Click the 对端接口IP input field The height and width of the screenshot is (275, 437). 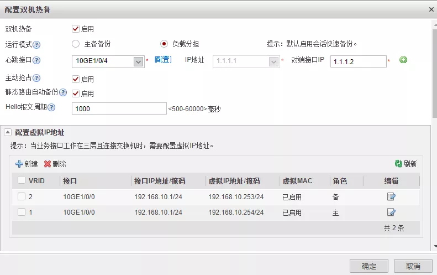coord(357,61)
